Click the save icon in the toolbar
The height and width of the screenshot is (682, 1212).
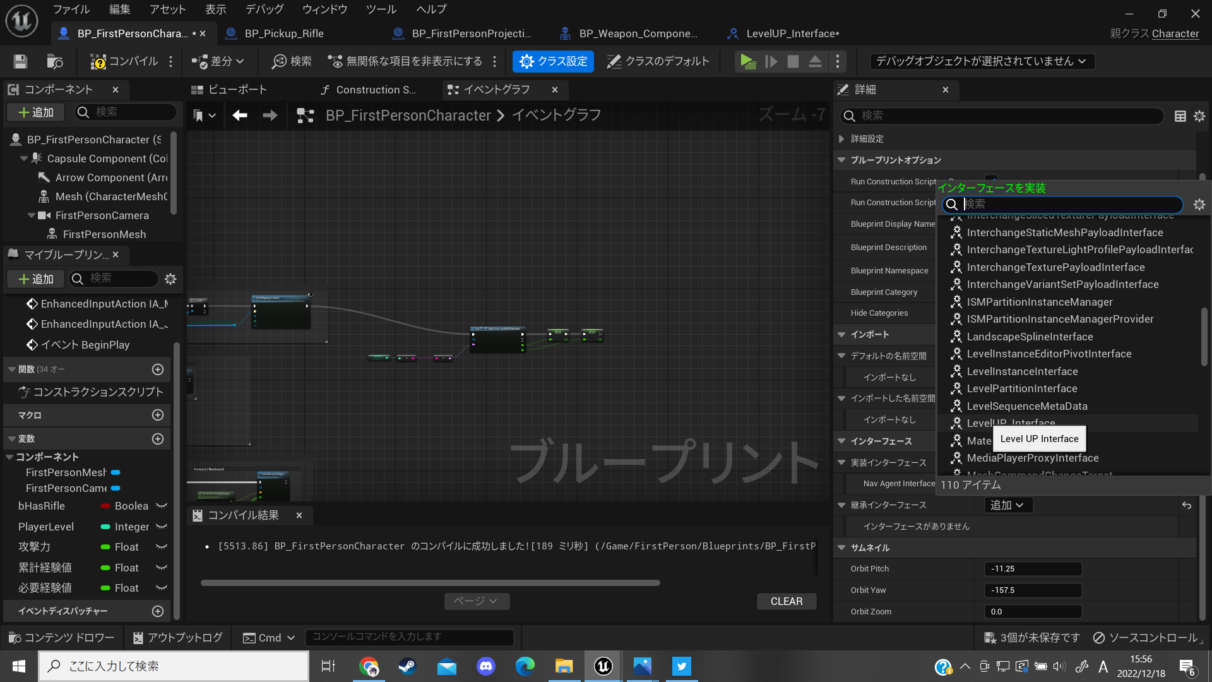[x=20, y=61]
